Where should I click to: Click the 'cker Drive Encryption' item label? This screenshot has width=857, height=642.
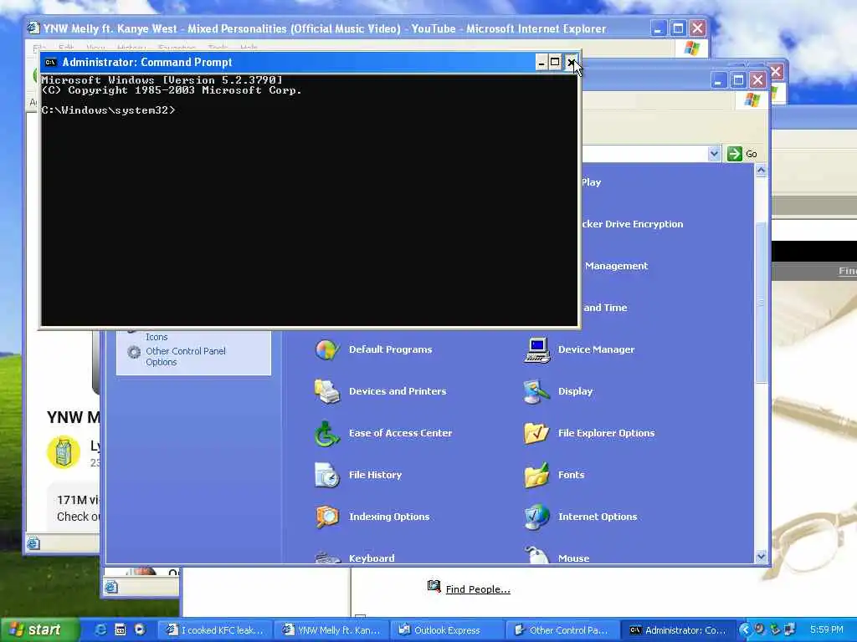[632, 224]
